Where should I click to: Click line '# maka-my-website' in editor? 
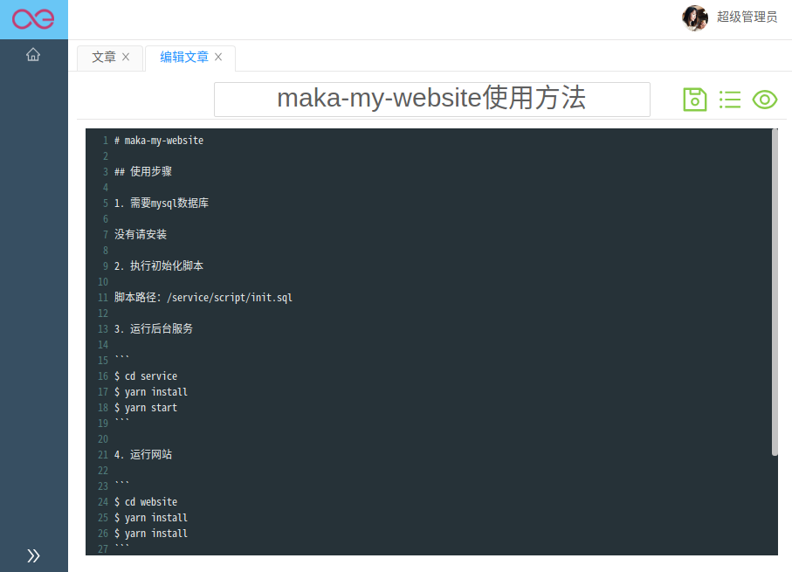point(159,141)
